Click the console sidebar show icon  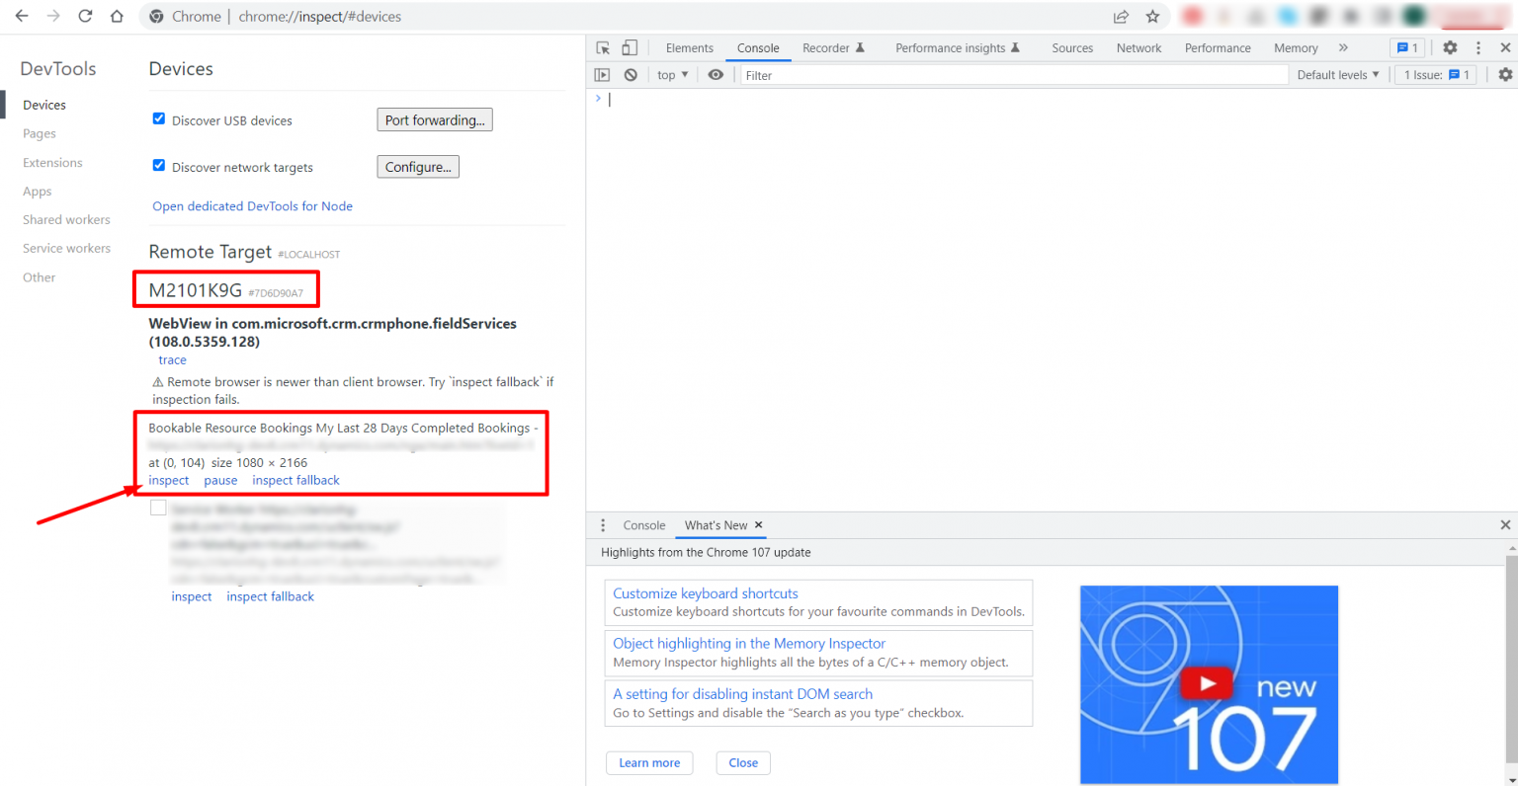pos(603,74)
